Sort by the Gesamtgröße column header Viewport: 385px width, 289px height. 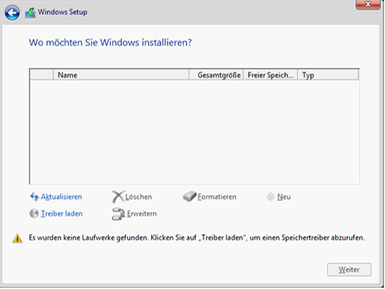[216, 75]
